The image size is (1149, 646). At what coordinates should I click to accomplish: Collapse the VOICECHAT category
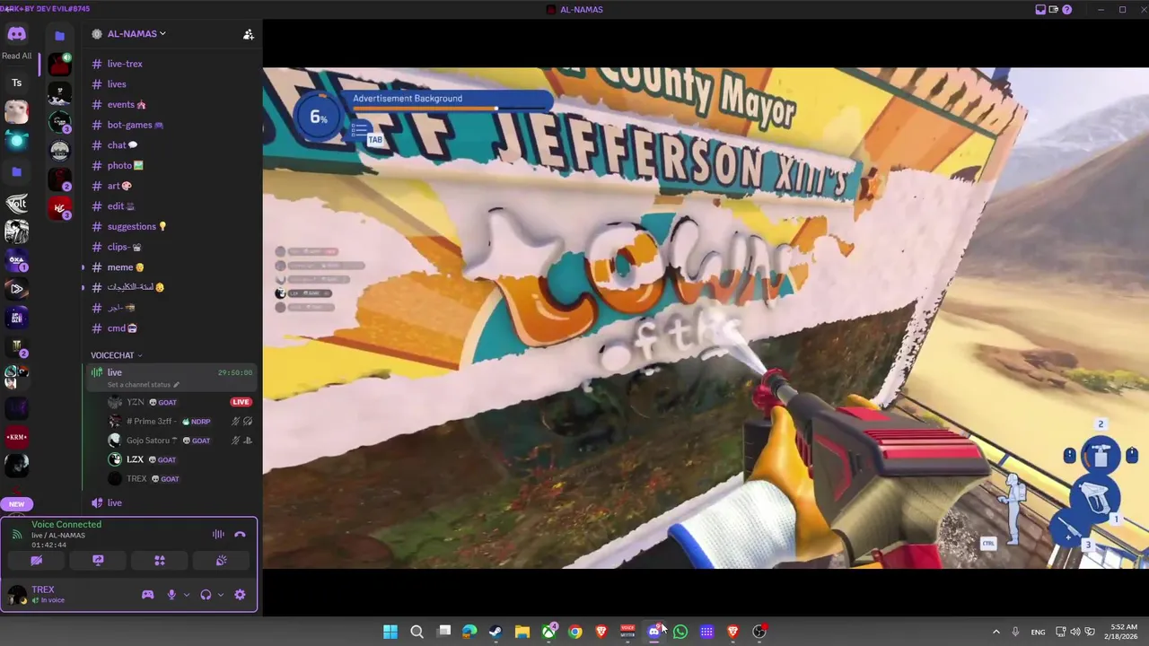coord(116,355)
